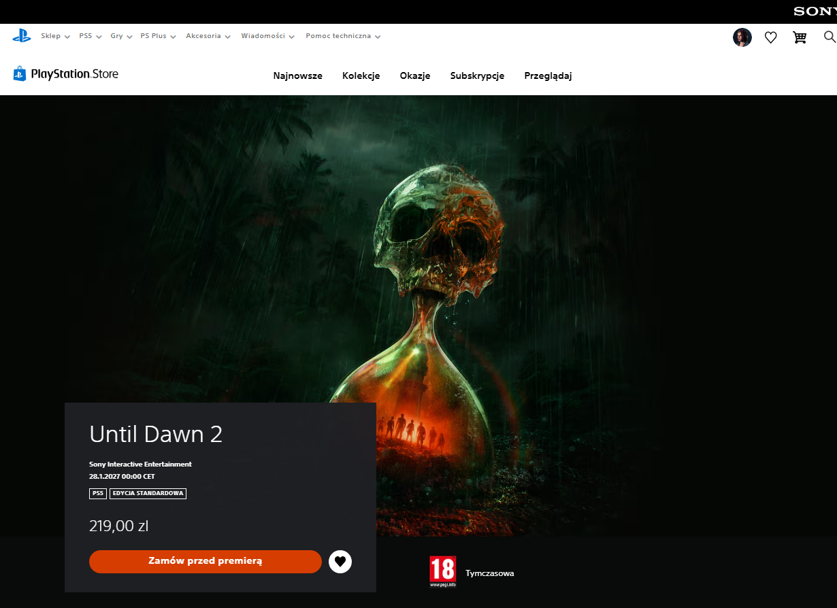Screen dimensions: 837x608
Task: Click the PlayStation Store logo
Action: 65,74
